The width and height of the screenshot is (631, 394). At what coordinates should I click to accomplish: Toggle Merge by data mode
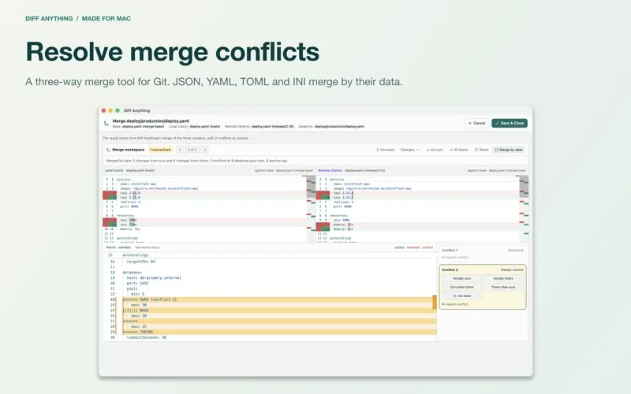[509, 150]
